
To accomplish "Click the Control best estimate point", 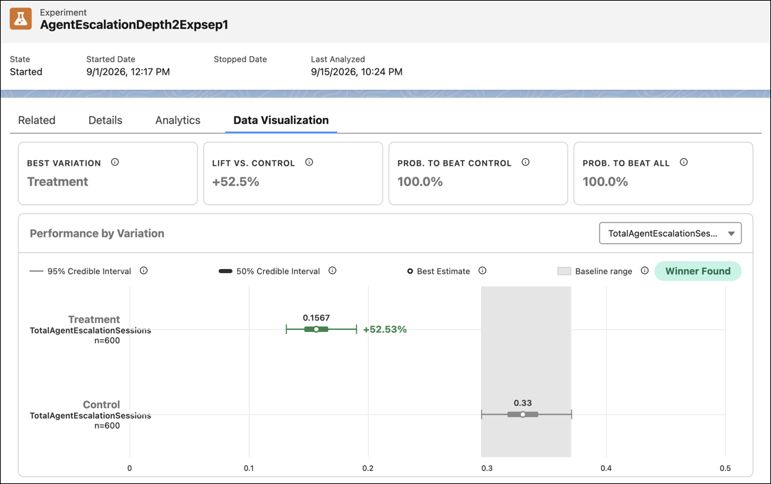I will [523, 415].
